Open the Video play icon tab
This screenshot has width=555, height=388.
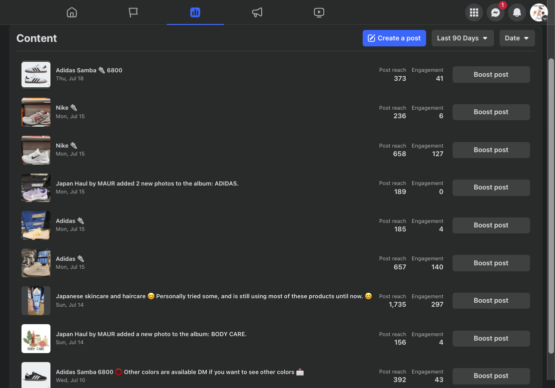point(319,13)
